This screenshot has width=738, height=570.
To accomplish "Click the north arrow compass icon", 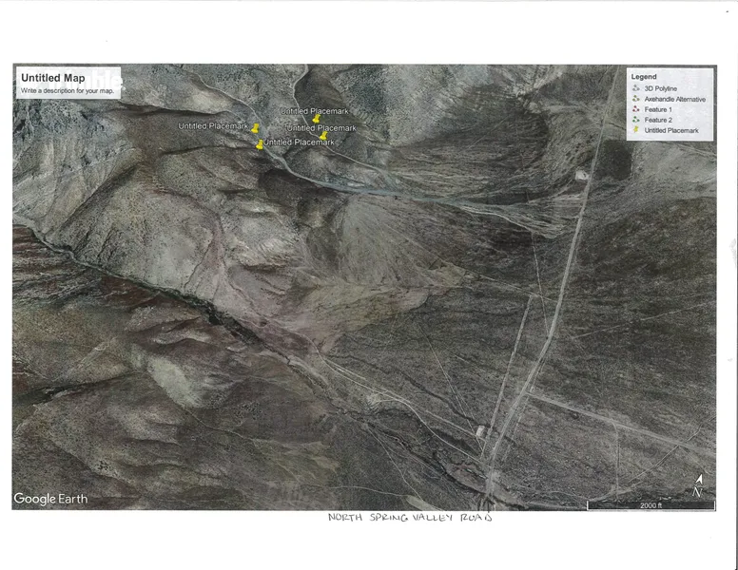I will coord(698,486).
